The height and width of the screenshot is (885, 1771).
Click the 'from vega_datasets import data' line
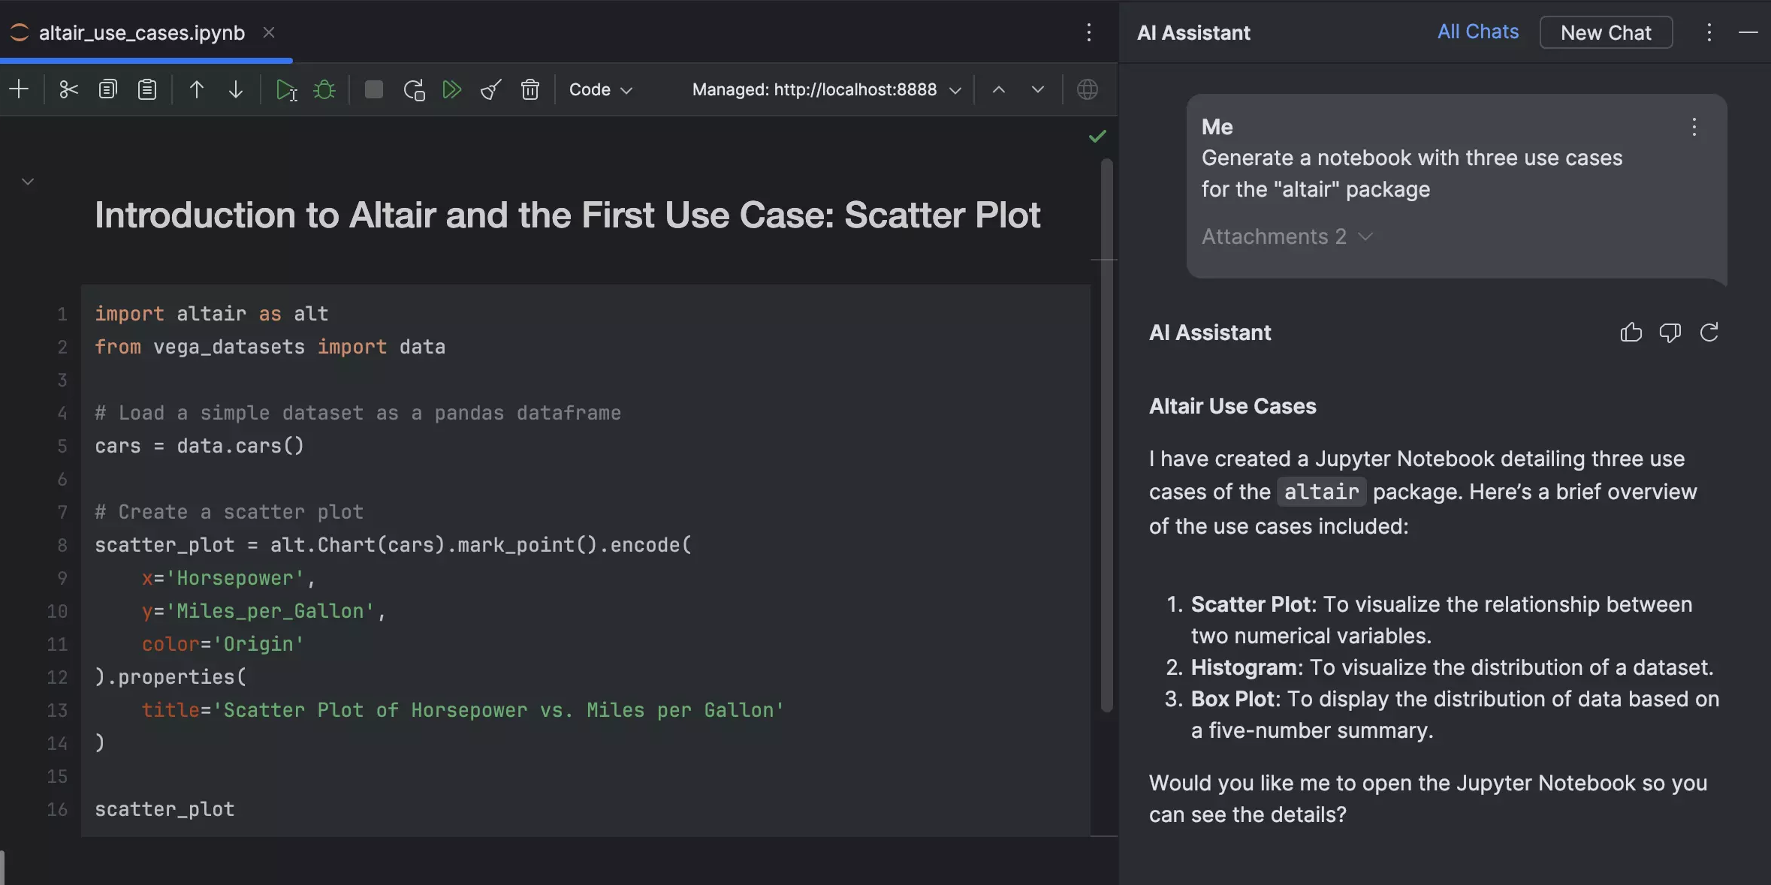(x=270, y=347)
